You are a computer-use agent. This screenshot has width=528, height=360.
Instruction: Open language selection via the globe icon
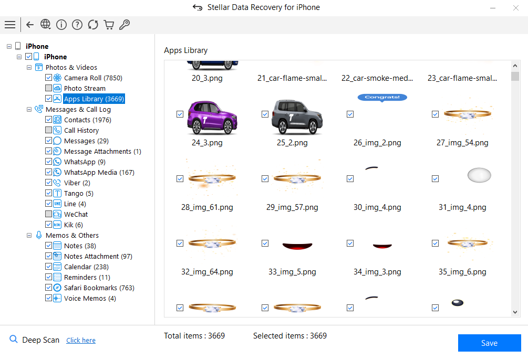point(46,25)
